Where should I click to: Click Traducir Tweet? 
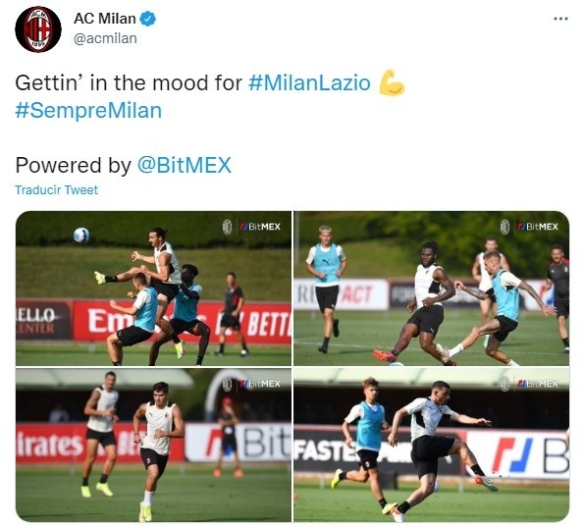pyautogui.click(x=57, y=190)
